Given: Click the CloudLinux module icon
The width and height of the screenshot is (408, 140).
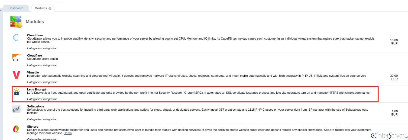Looking at the screenshot, I should click(x=16, y=38).
